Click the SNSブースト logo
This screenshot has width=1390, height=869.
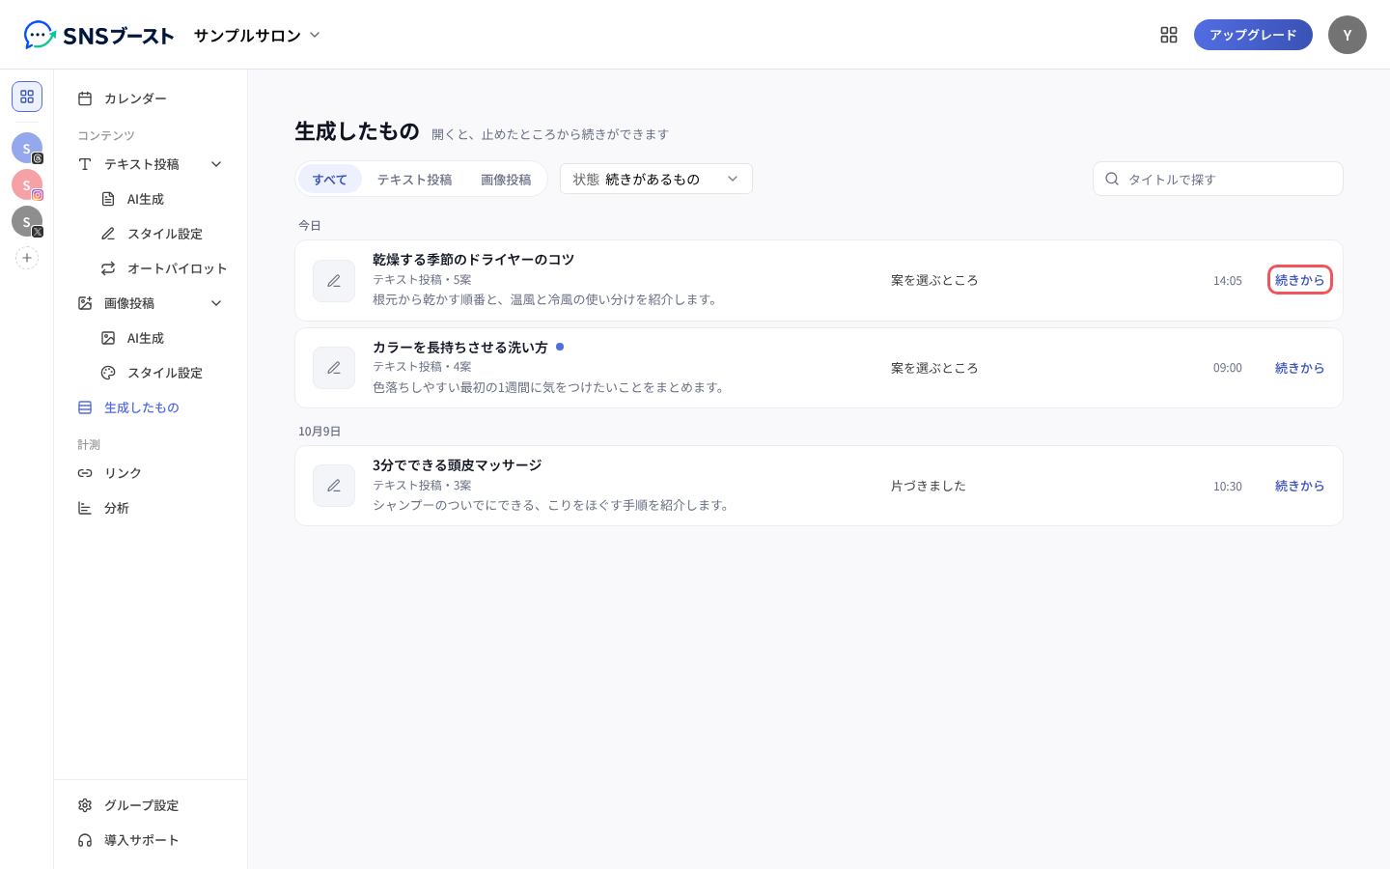click(98, 36)
